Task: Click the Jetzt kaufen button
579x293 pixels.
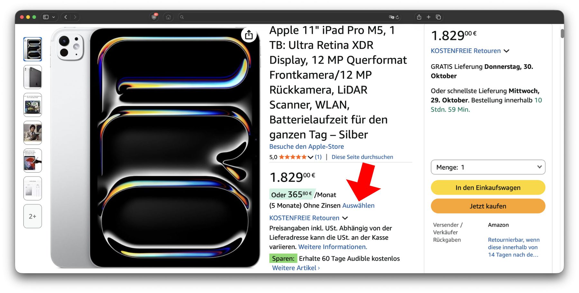Action: [x=488, y=206]
